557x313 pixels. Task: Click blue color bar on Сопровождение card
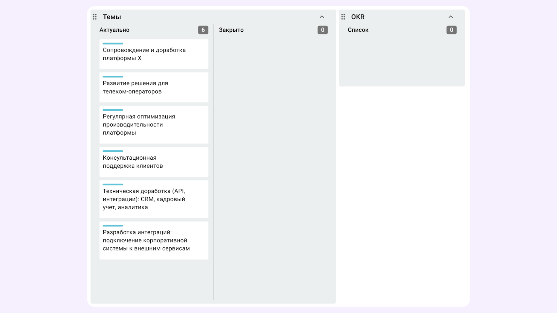coord(113,43)
